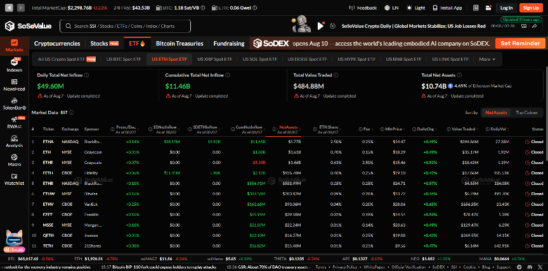Viewport: 548px width, 271px height.
Task: Open the Stocks tab
Action: (x=104, y=44)
